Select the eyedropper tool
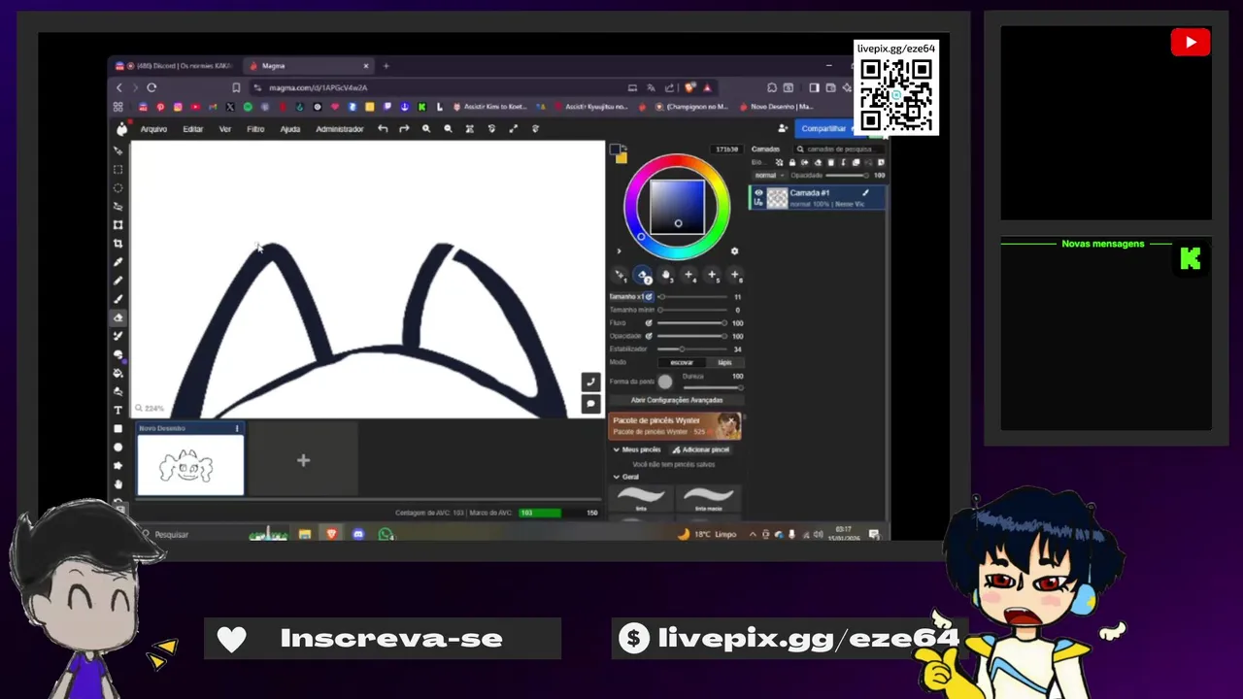The width and height of the screenshot is (1243, 699). 118,262
